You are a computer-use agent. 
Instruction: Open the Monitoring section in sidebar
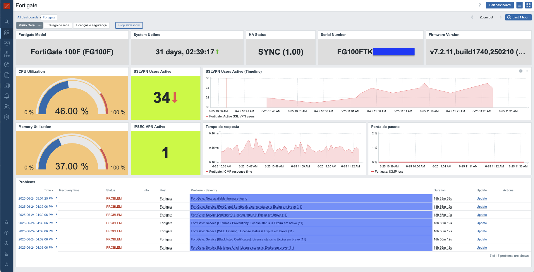click(x=6, y=44)
